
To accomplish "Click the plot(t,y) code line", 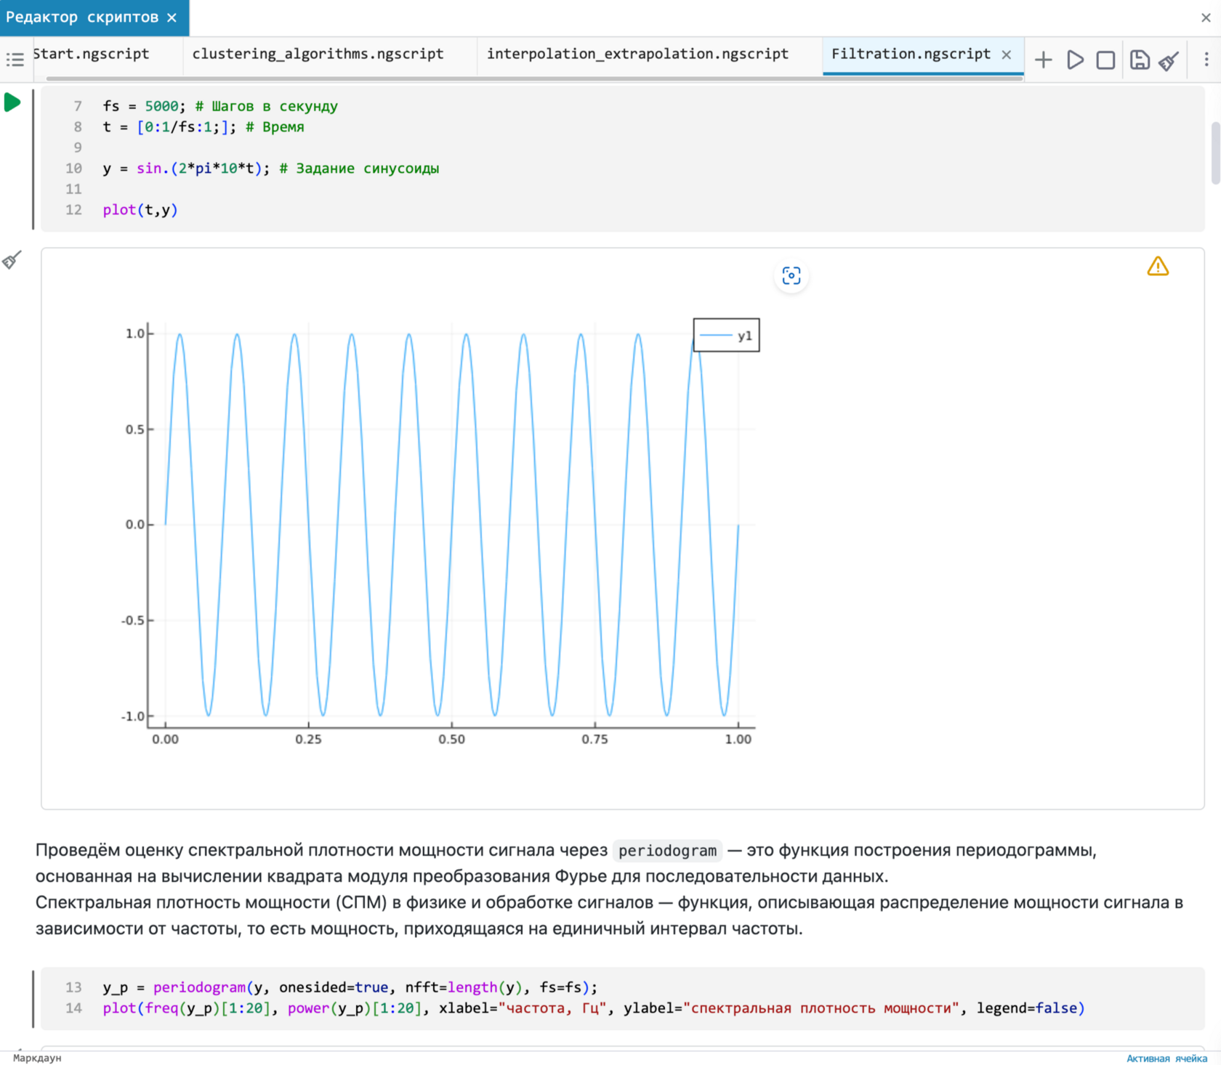I will click(x=140, y=210).
